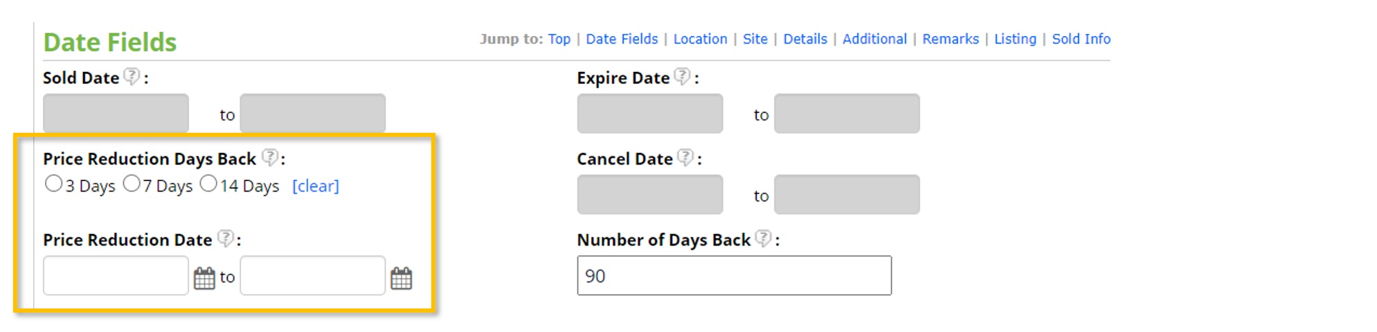
Task: Click the Sold Date help icon
Action: (x=132, y=76)
